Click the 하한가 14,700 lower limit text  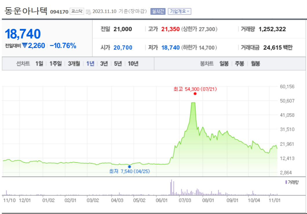pos(199,47)
